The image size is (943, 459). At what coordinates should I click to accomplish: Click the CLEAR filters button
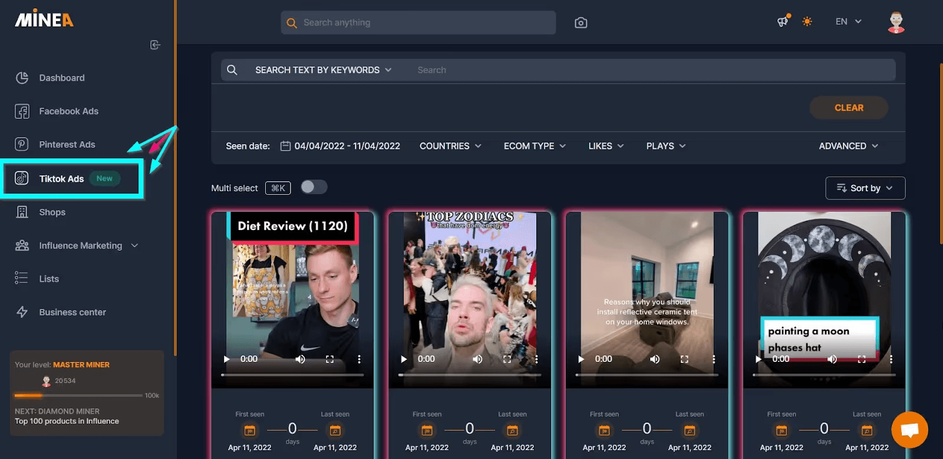849,108
